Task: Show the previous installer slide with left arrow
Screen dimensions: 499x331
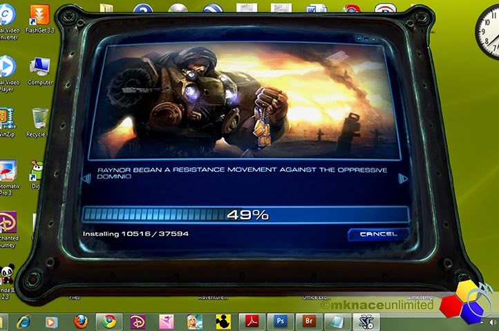Action: pyautogui.click(x=86, y=179)
